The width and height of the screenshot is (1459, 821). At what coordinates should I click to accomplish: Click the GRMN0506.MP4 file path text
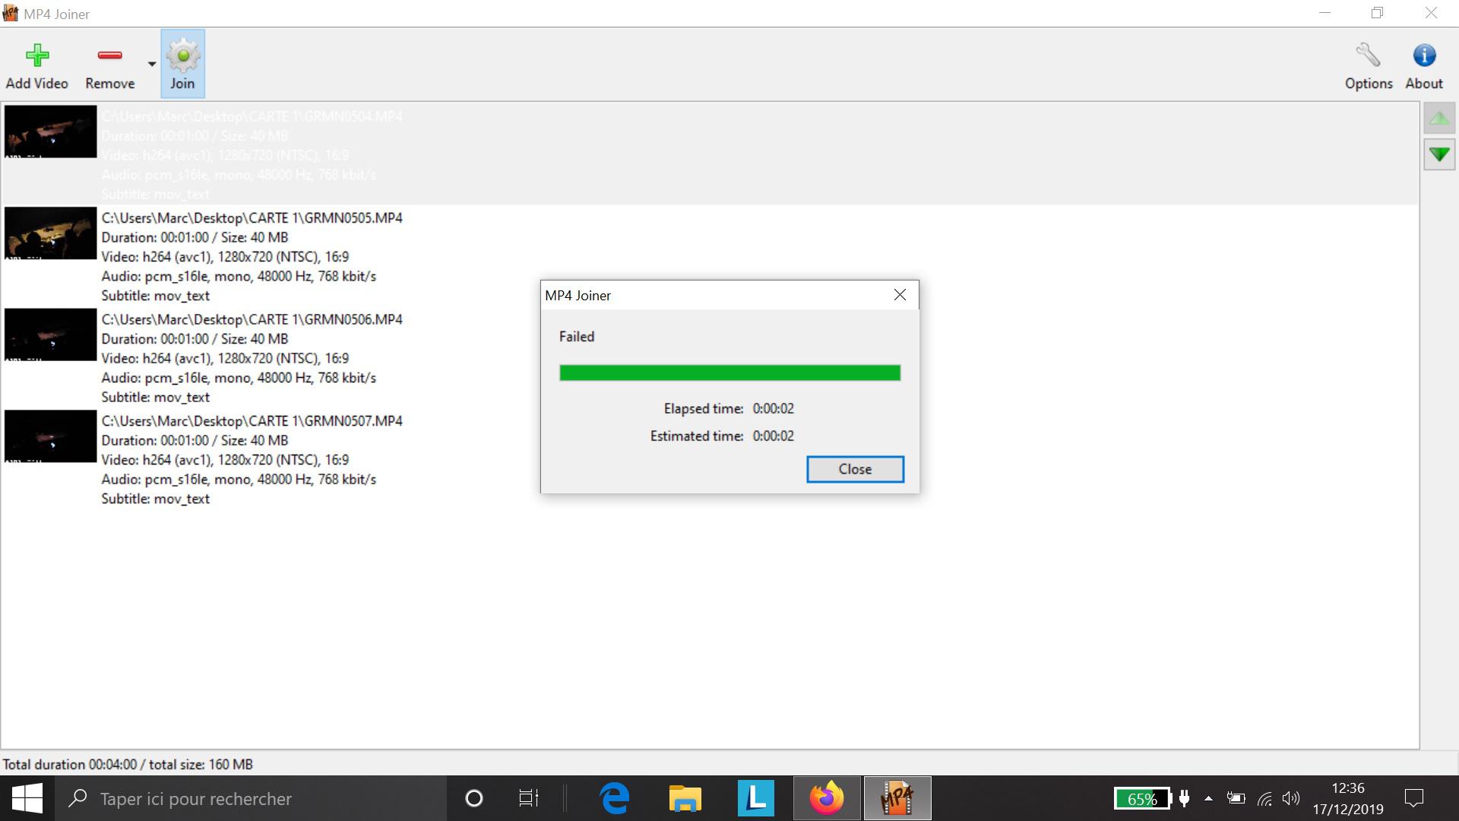pyautogui.click(x=252, y=319)
